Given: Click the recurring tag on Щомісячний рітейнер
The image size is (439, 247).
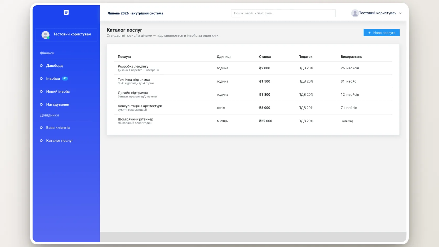Looking at the screenshot, I should tap(348, 121).
